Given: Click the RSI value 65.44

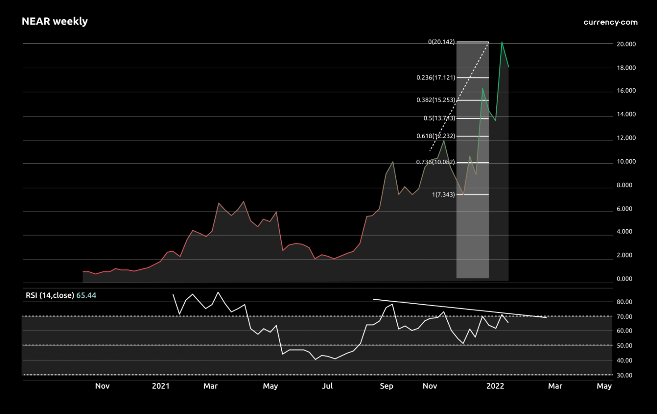Looking at the screenshot, I should click(86, 295).
